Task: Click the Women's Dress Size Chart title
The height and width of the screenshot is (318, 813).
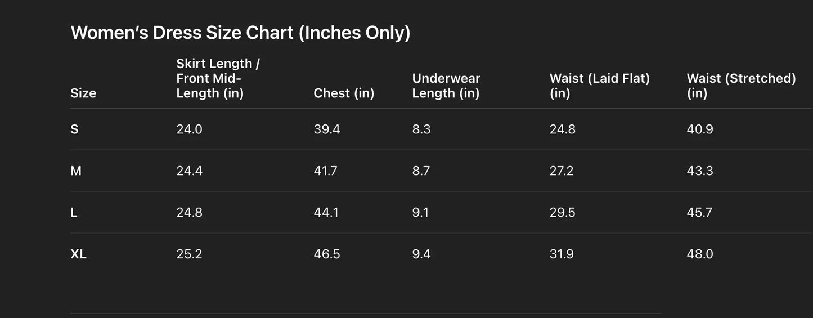Action: point(240,33)
